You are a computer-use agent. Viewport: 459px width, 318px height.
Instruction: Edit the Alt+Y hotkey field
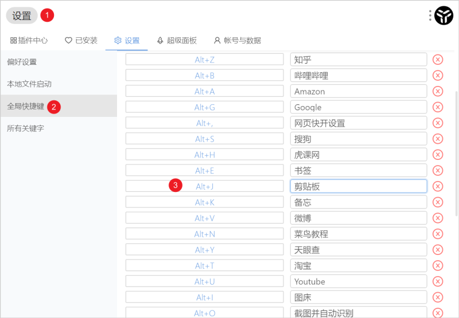[205, 250]
